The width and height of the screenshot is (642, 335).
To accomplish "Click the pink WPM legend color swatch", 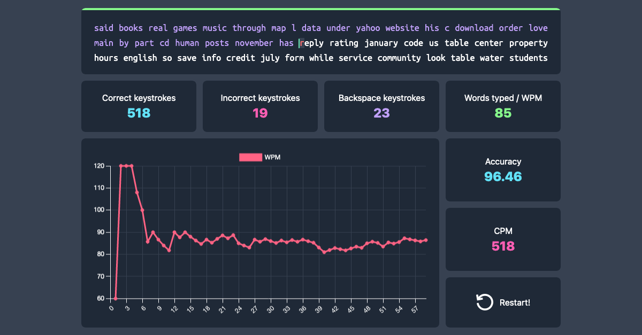I will (x=250, y=157).
